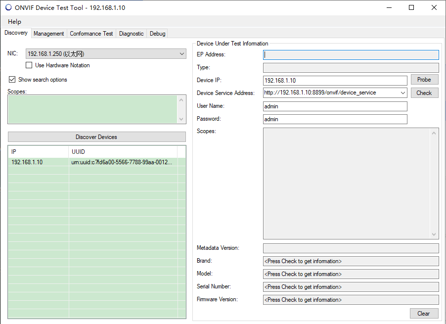This screenshot has width=446, height=324.
Task: Click the Brand information field
Action: 351,261
